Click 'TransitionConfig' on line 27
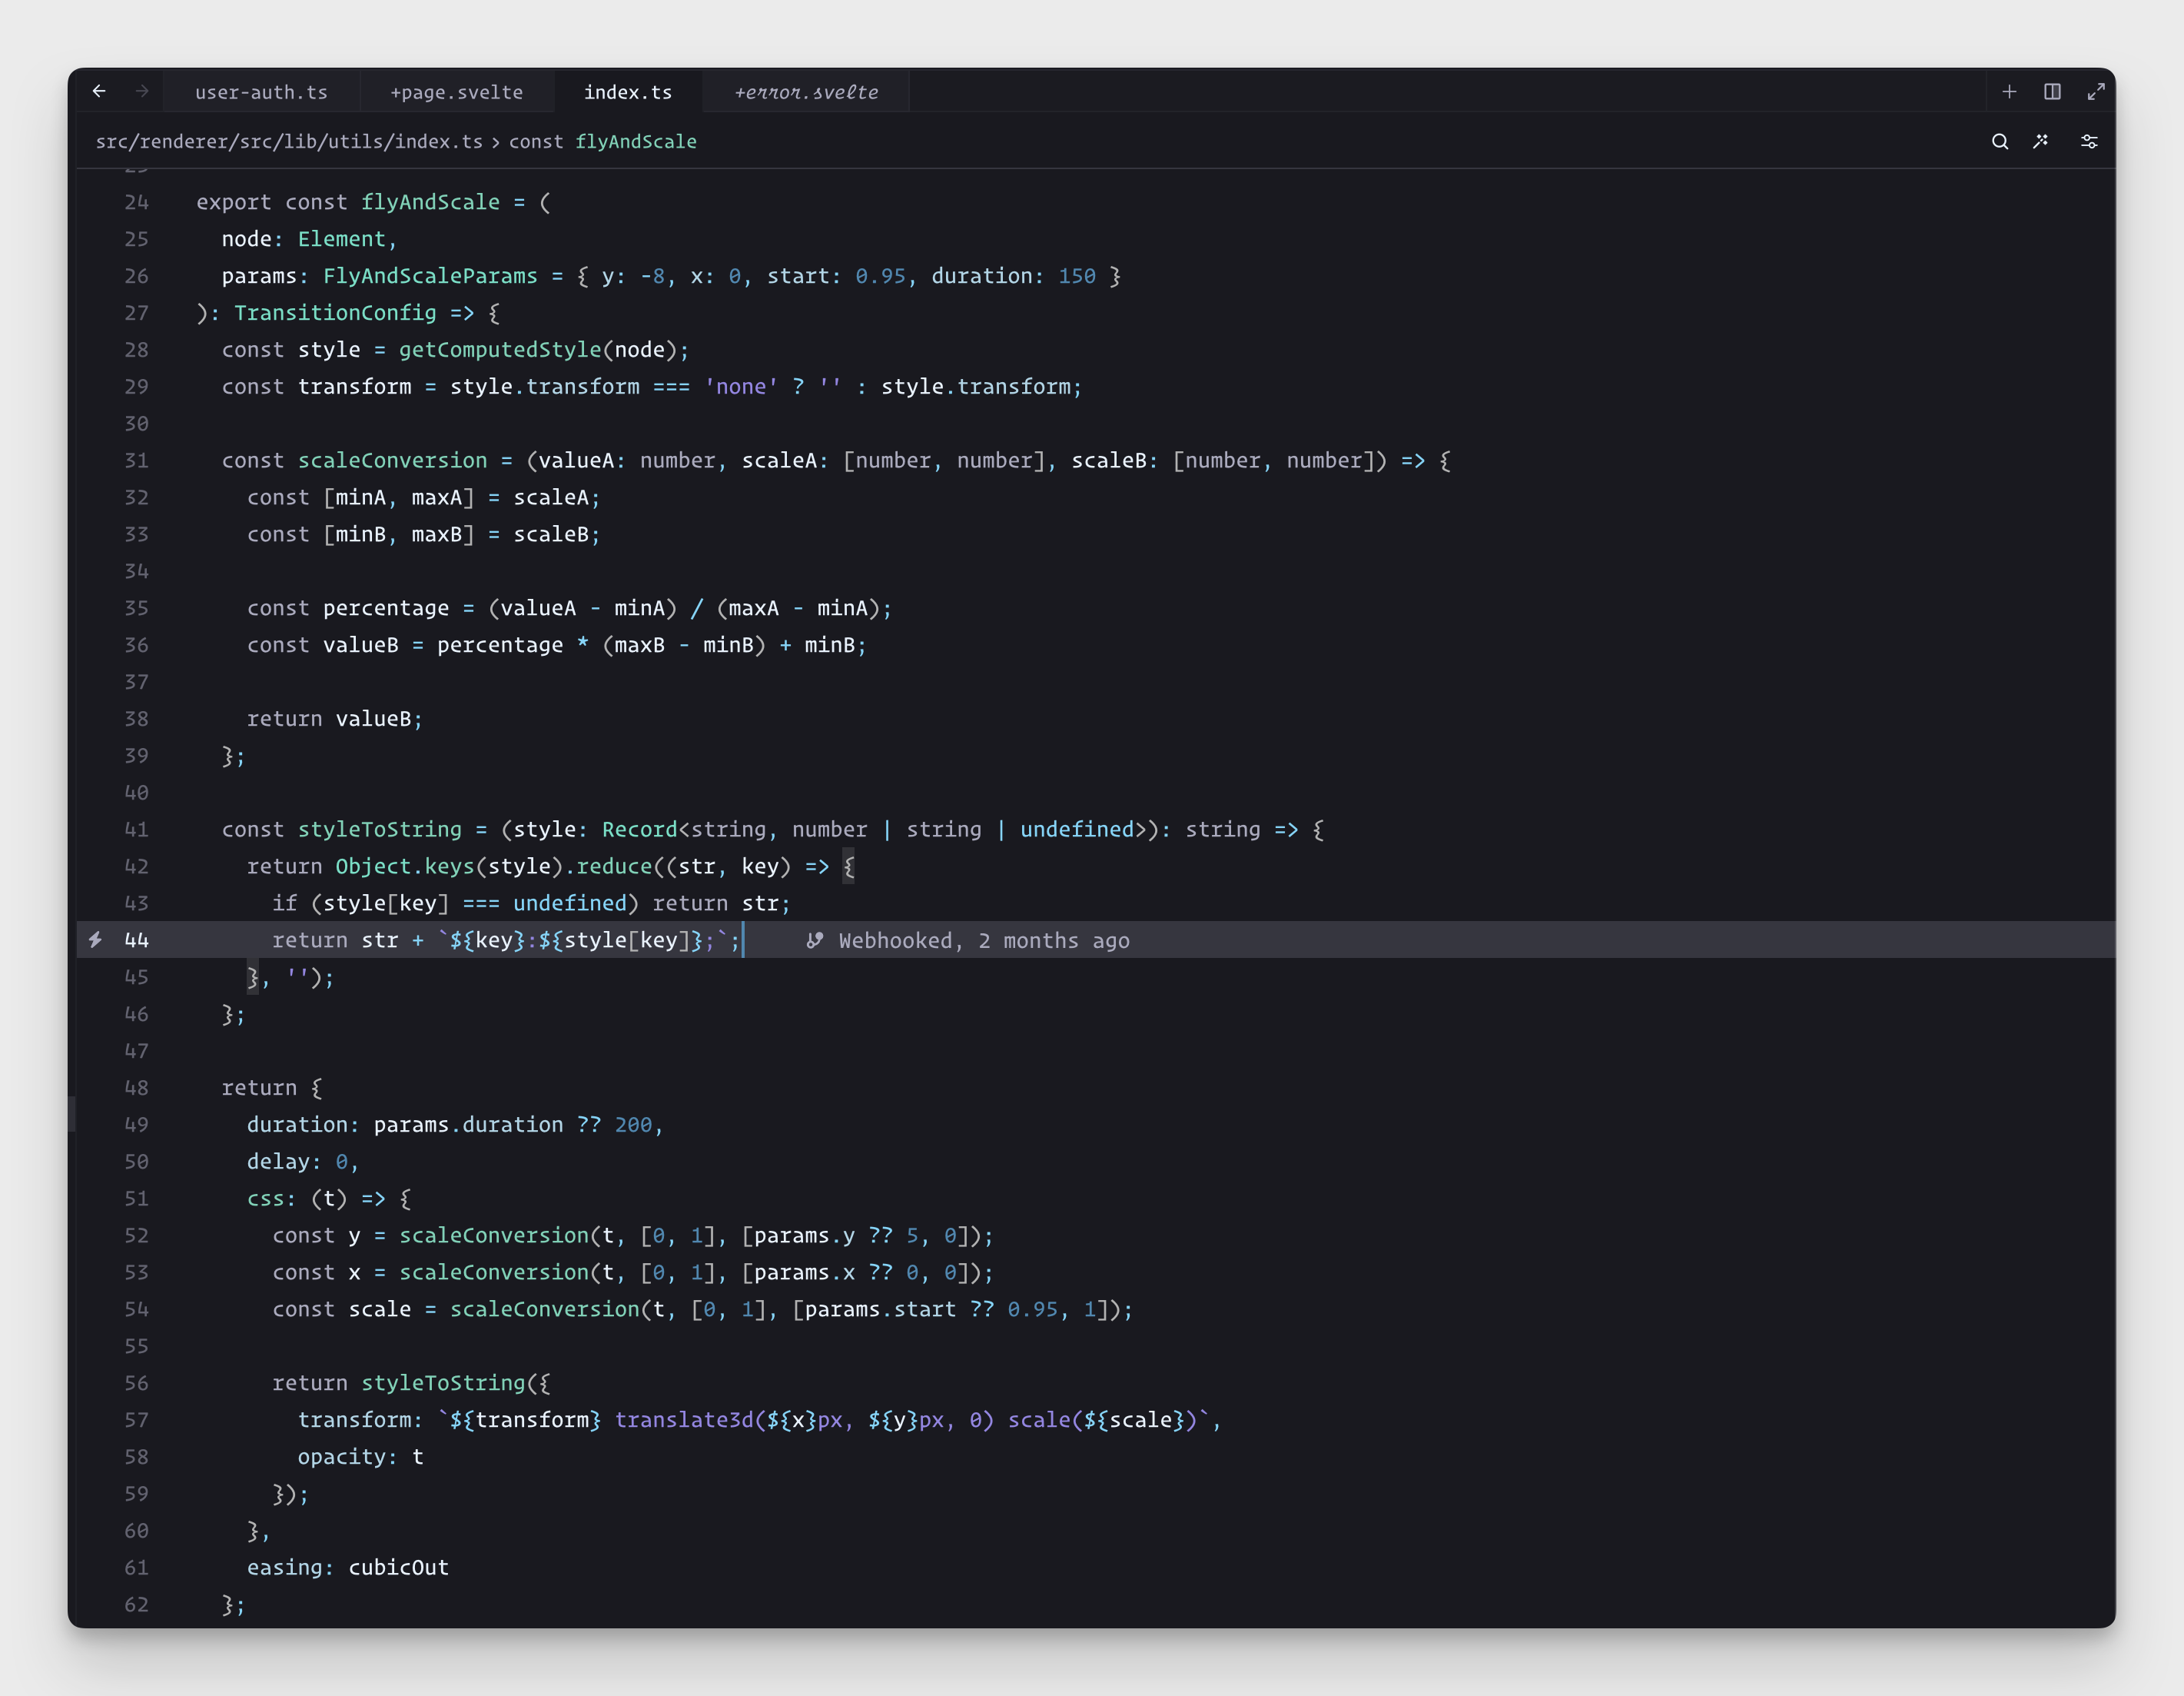 coord(335,313)
